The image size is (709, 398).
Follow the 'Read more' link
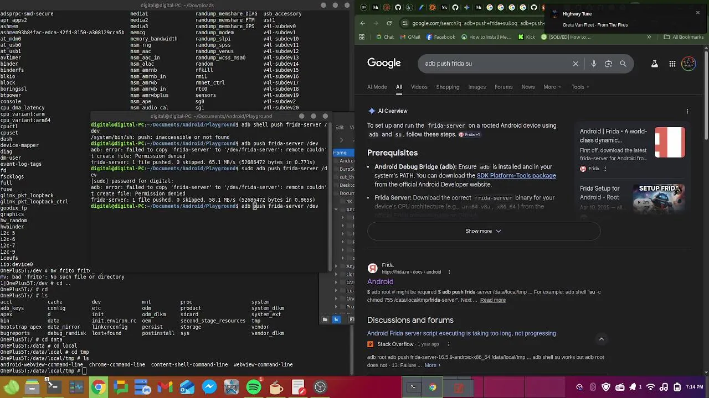(493, 300)
